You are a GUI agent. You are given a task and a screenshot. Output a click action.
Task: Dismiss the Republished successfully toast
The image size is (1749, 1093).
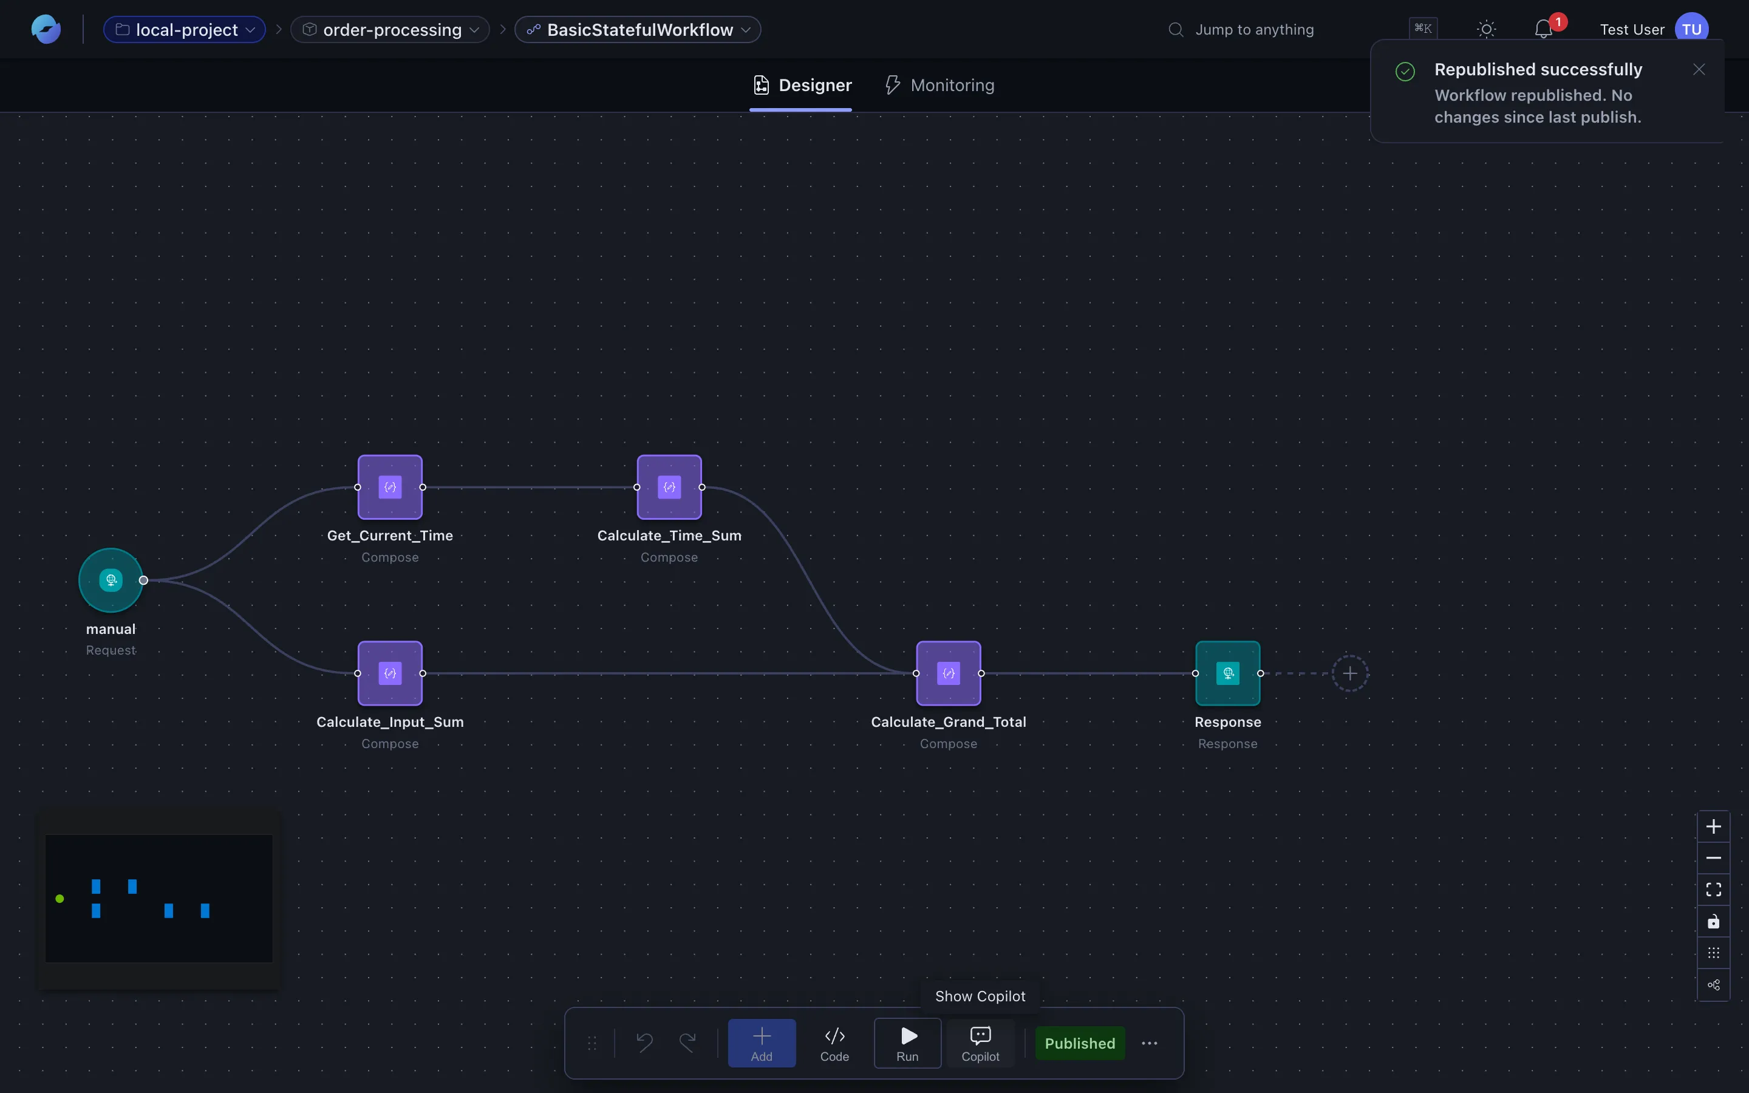(x=1699, y=69)
